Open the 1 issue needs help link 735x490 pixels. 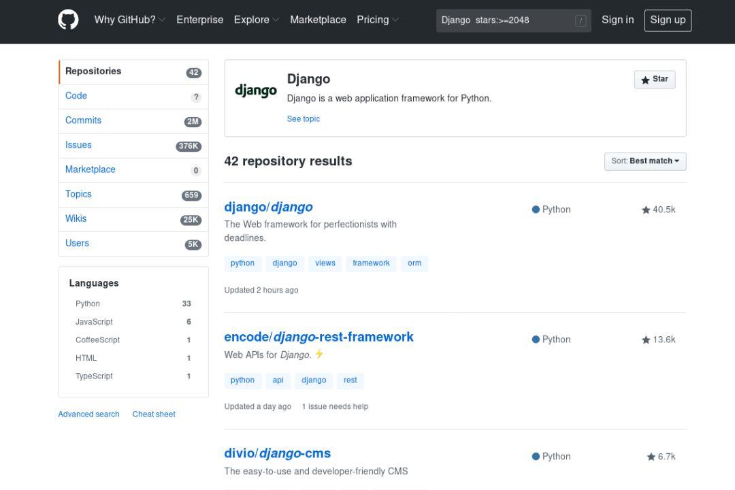(x=335, y=406)
